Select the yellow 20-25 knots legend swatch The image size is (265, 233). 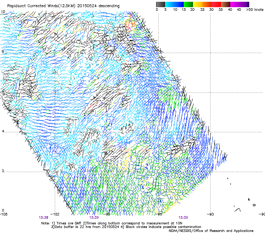(198, 4)
